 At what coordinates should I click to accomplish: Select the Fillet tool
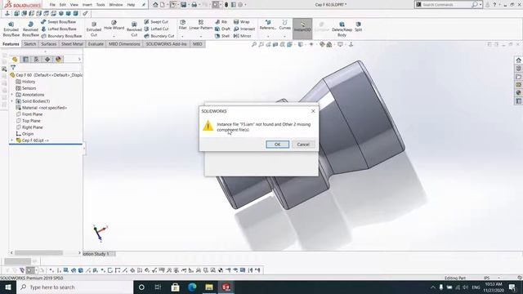182,24
